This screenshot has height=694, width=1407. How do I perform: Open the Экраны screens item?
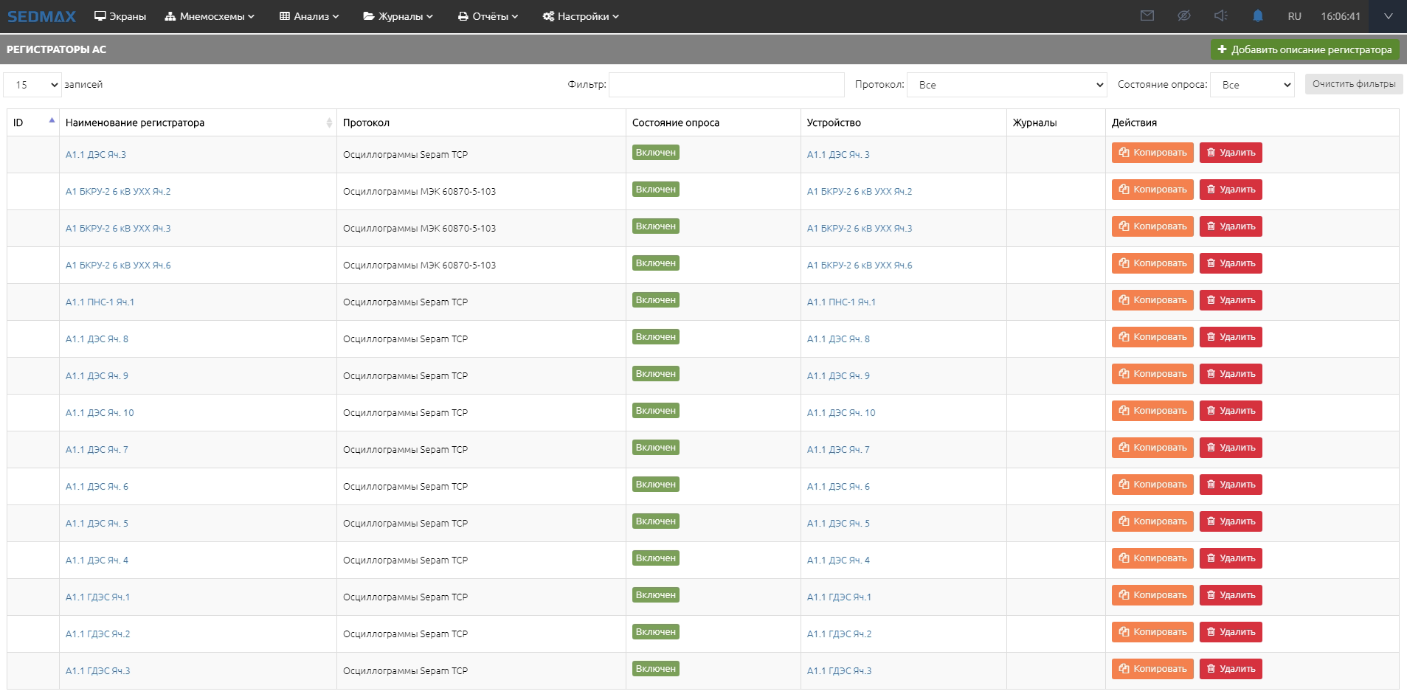pyautogui.click(x=120, y=16)
